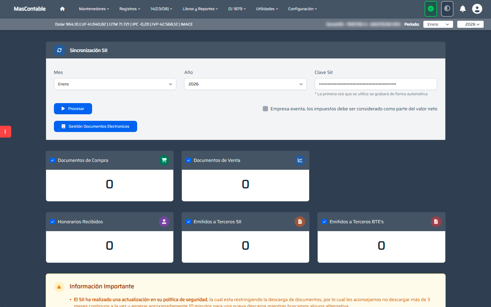This screenshot has width=491, height=307.
Task: Click the shopping cart icon on Documentos de Compra
Action: pyautogui.click(x=164, y=160)
